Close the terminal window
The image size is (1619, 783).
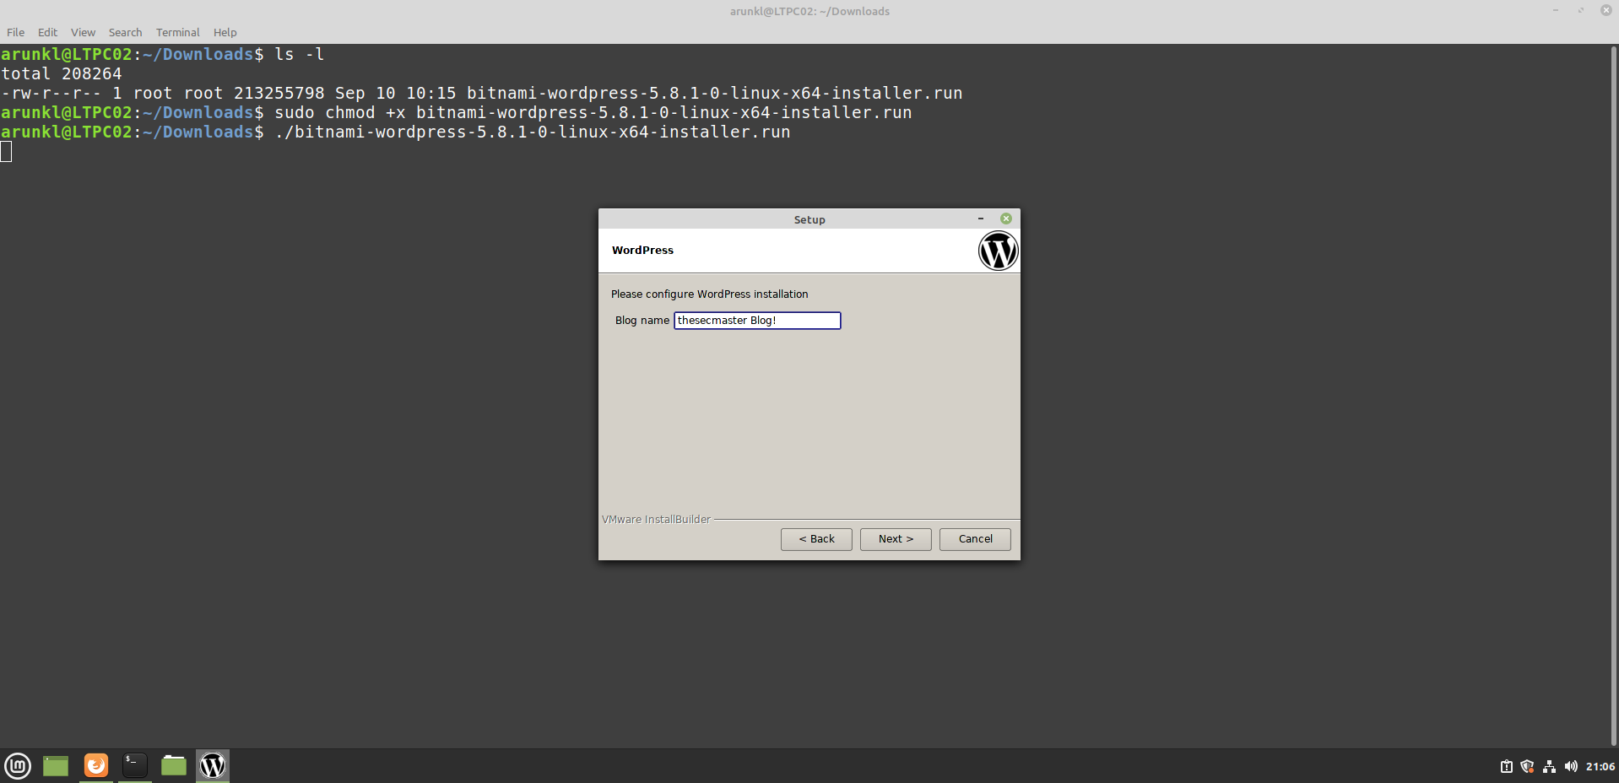[x=1606, y=10]
